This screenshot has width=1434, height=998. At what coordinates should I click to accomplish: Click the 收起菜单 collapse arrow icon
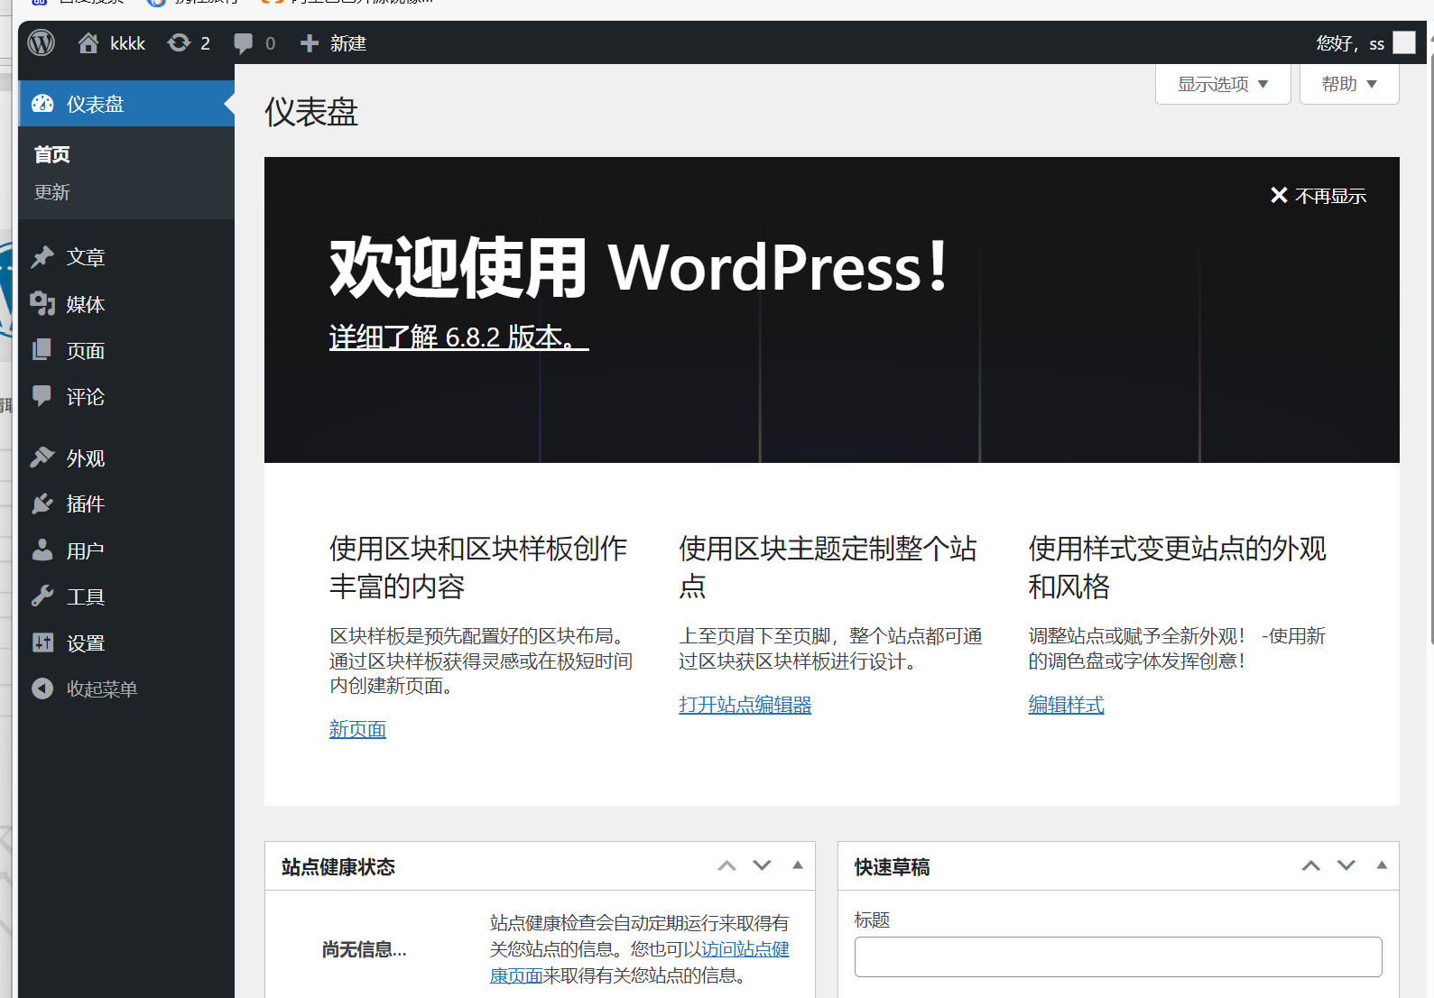(x=42, y=688)
